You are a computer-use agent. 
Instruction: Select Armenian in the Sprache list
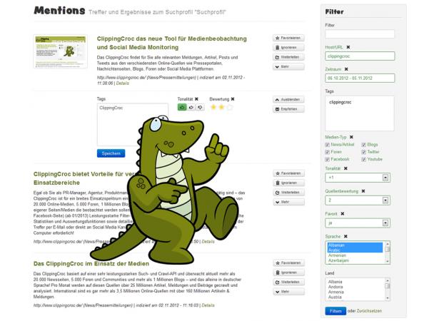pyautogui.click(x=337, y=255)
